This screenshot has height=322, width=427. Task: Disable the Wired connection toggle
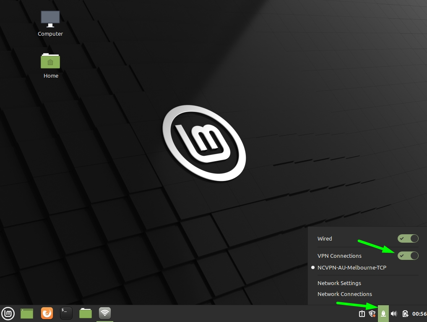coord(408,238)
